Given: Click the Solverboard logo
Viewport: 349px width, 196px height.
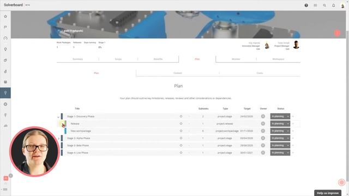Looking at the screenshot, I should tap(13, 5).
